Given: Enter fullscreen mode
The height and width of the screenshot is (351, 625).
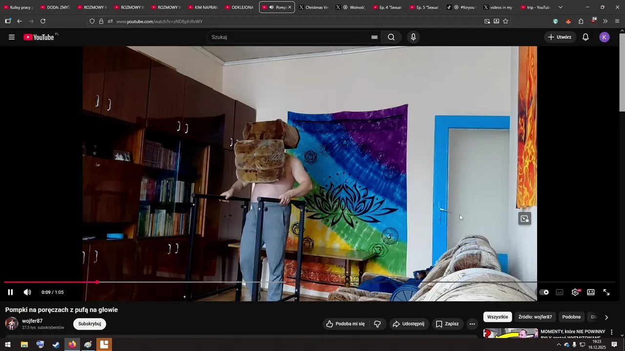Looking at the screenshot, I should [x=606, y=292].
